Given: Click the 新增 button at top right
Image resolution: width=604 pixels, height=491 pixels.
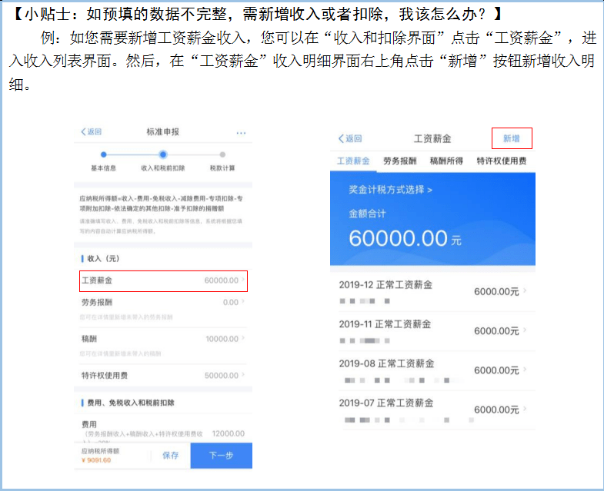Looking at the screenshot, I should (512, 139).
